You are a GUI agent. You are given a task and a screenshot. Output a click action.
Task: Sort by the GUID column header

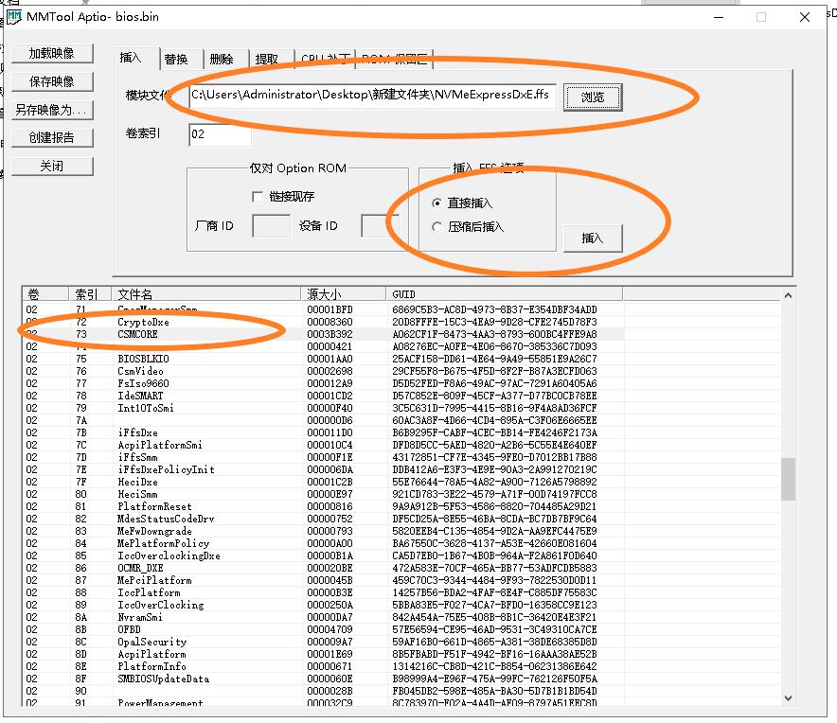(x=505, y=294)
